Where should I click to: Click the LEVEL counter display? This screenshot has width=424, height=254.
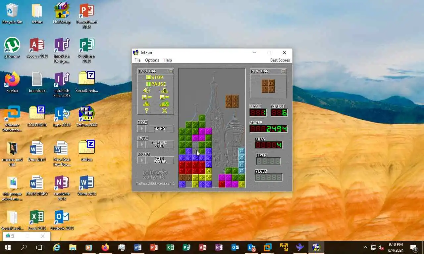click(x=258, y=112)
